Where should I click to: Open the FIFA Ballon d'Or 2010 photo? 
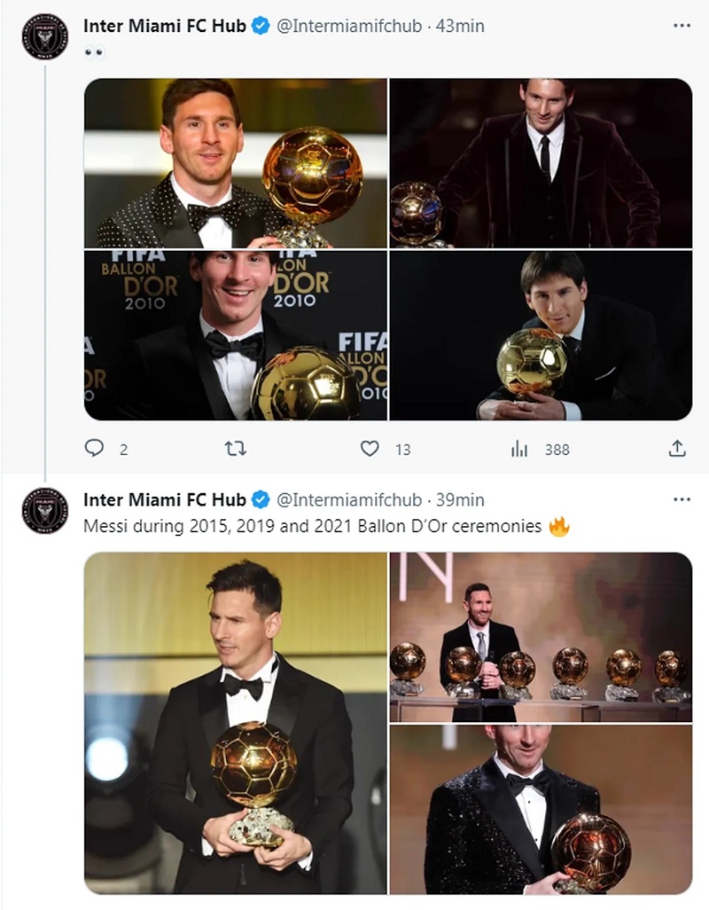[236, 335]
